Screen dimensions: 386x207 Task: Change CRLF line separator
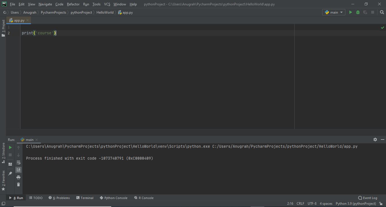(x=300, y=204)
